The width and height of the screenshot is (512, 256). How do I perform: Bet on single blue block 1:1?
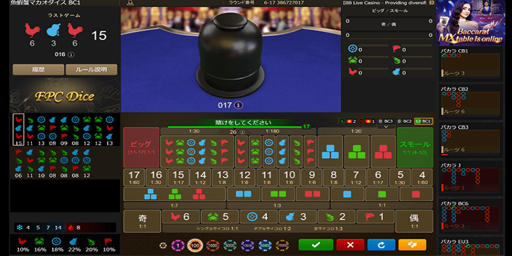click(x=347, y=194)
